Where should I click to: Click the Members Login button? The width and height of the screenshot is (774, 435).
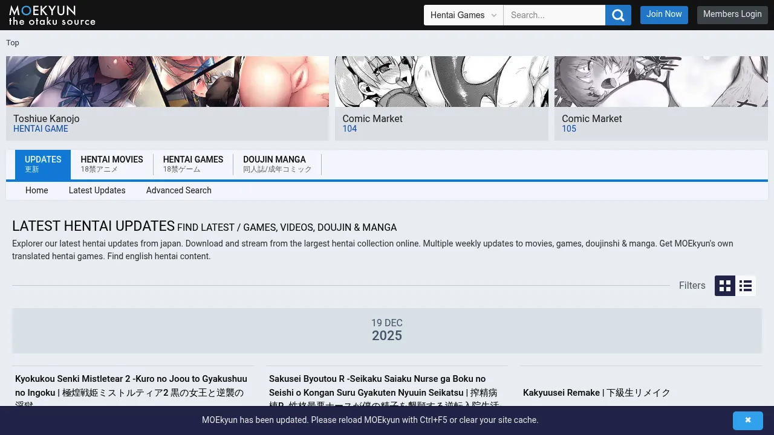click(x=732, y=14)
